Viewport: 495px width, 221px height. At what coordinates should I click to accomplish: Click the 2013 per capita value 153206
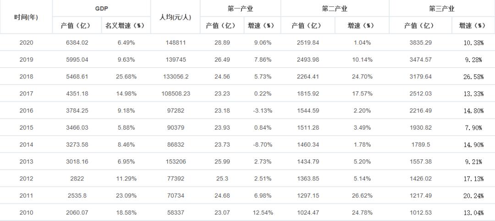[x=175, y=162]
